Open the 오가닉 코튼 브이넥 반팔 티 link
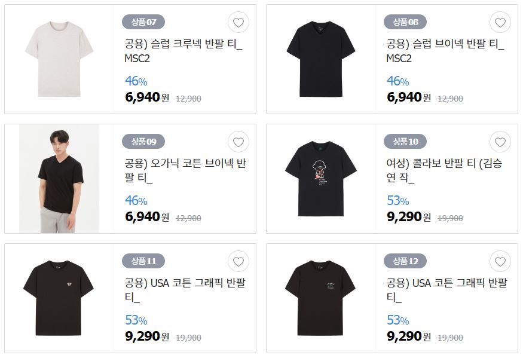Image resolution: width=523 pixels, height=358 pixels. (x=185, y=170)
